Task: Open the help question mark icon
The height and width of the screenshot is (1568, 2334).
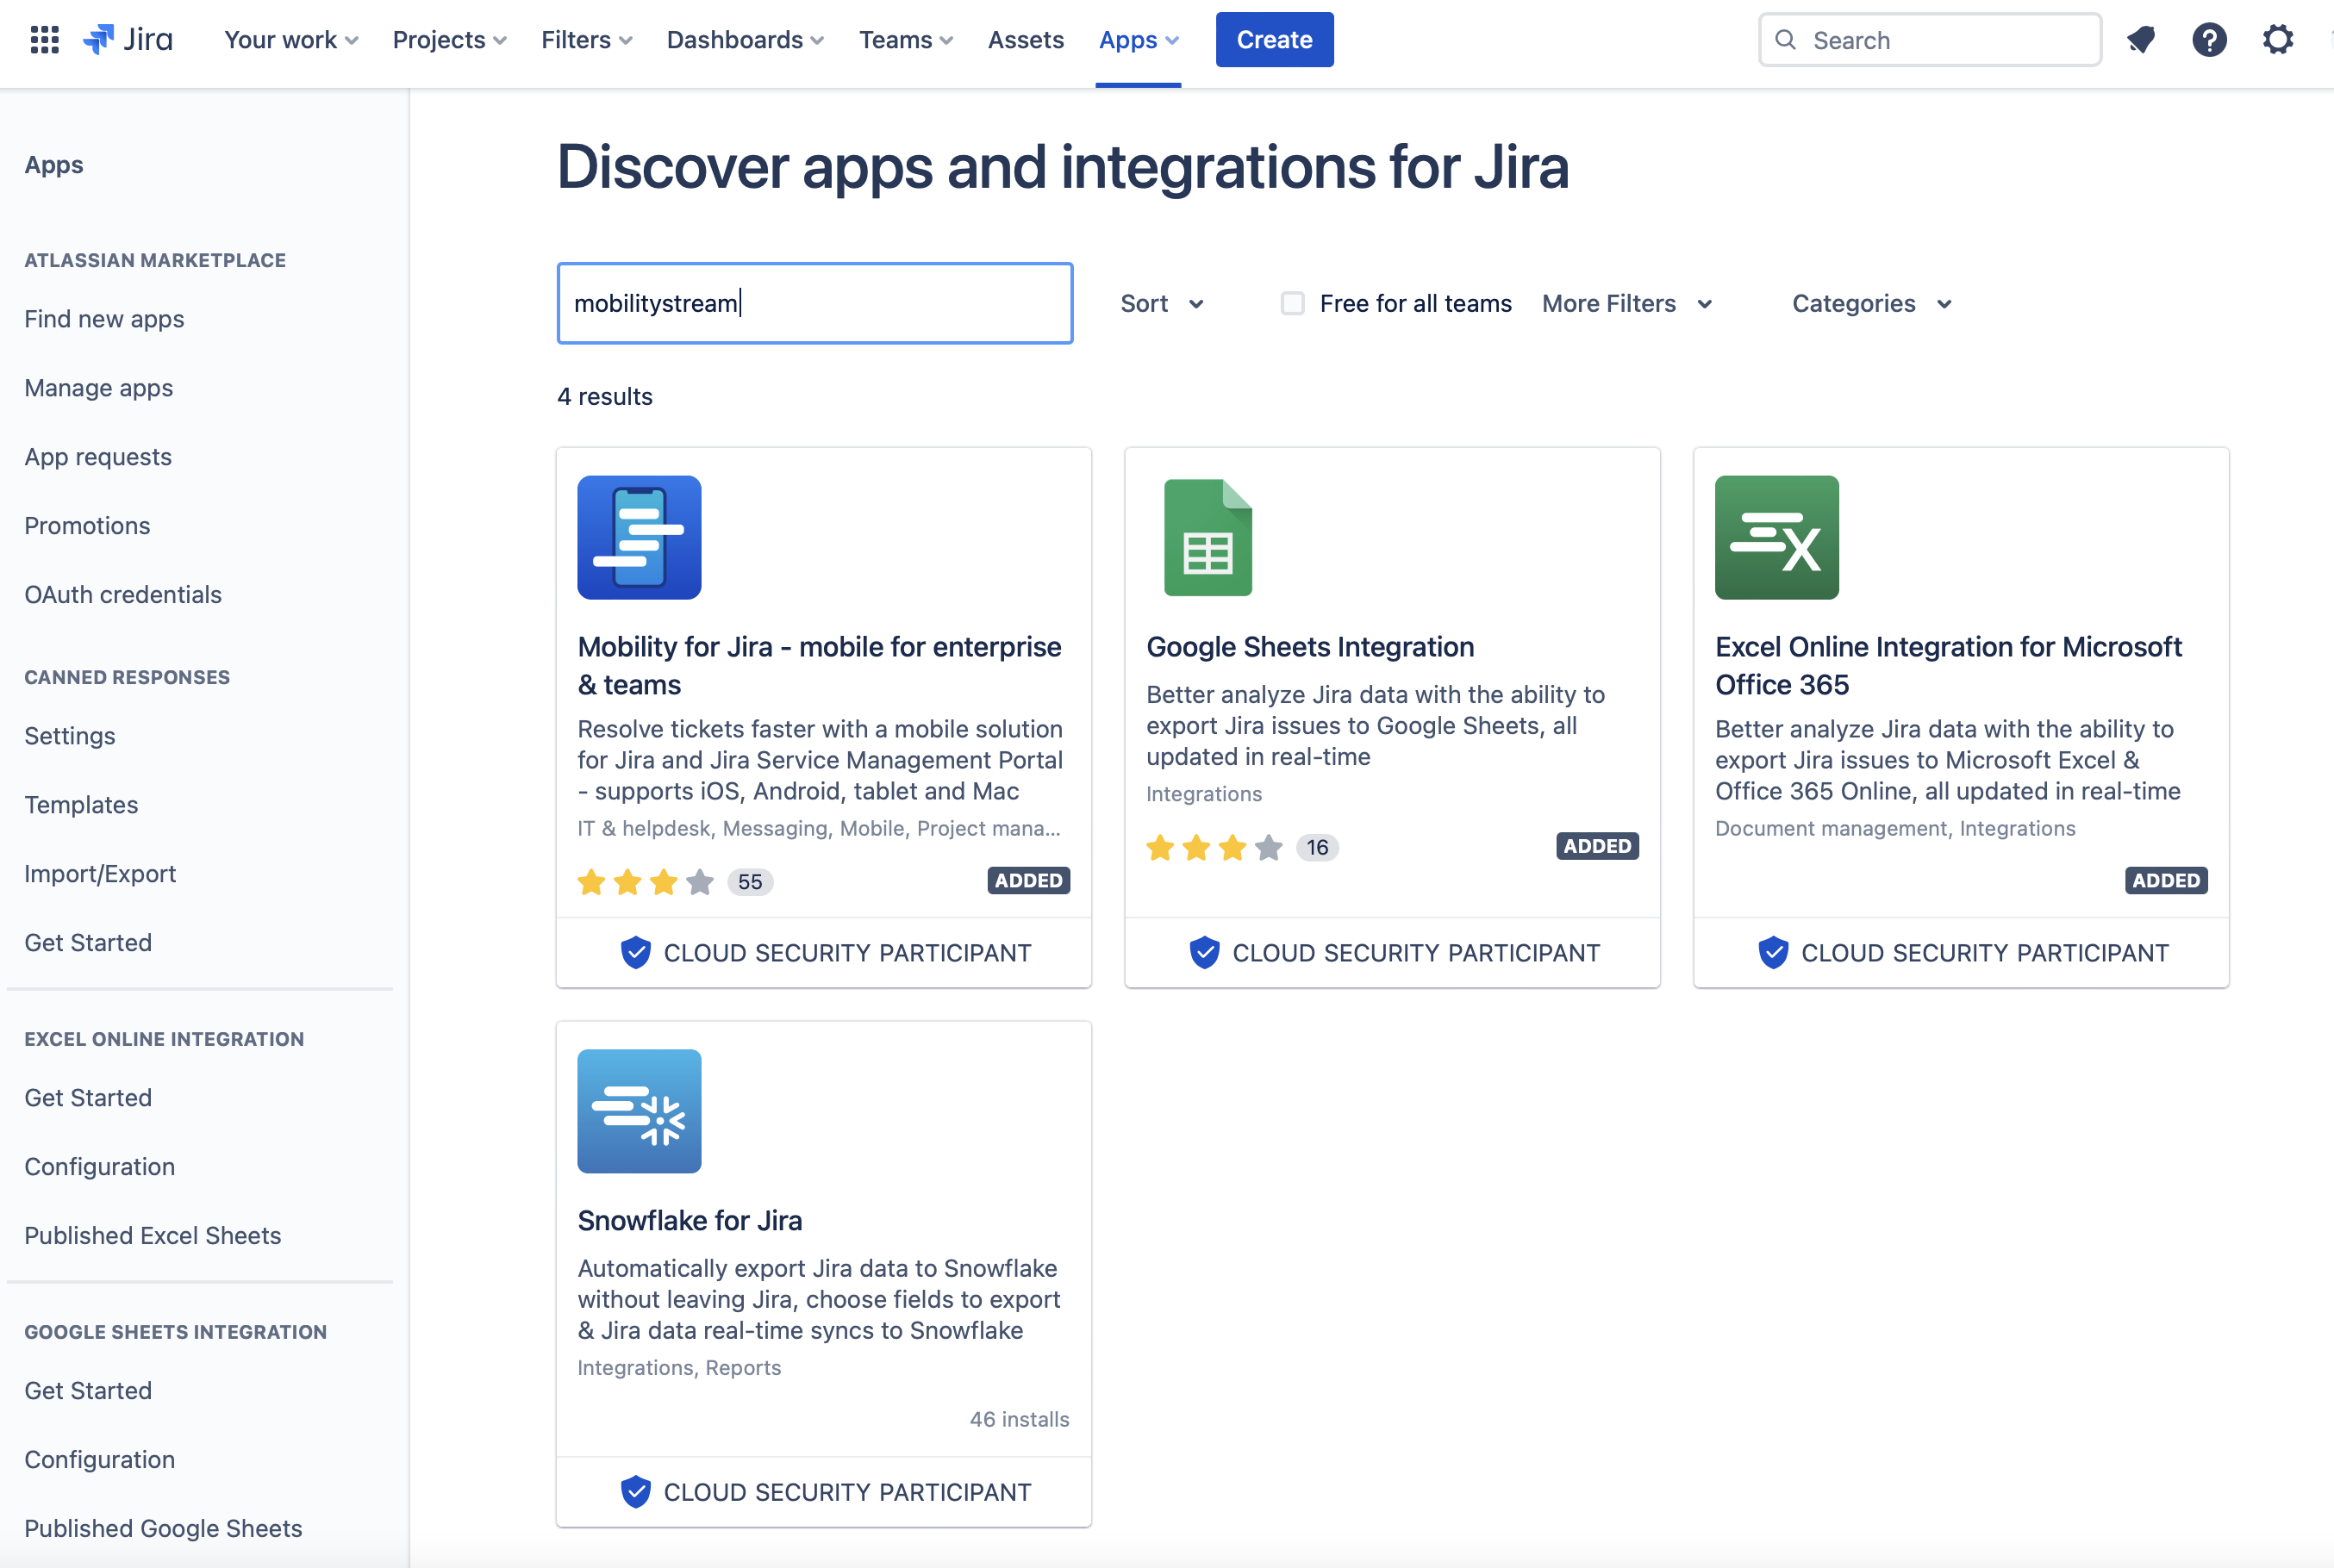Action: (x=2209, y=40)
